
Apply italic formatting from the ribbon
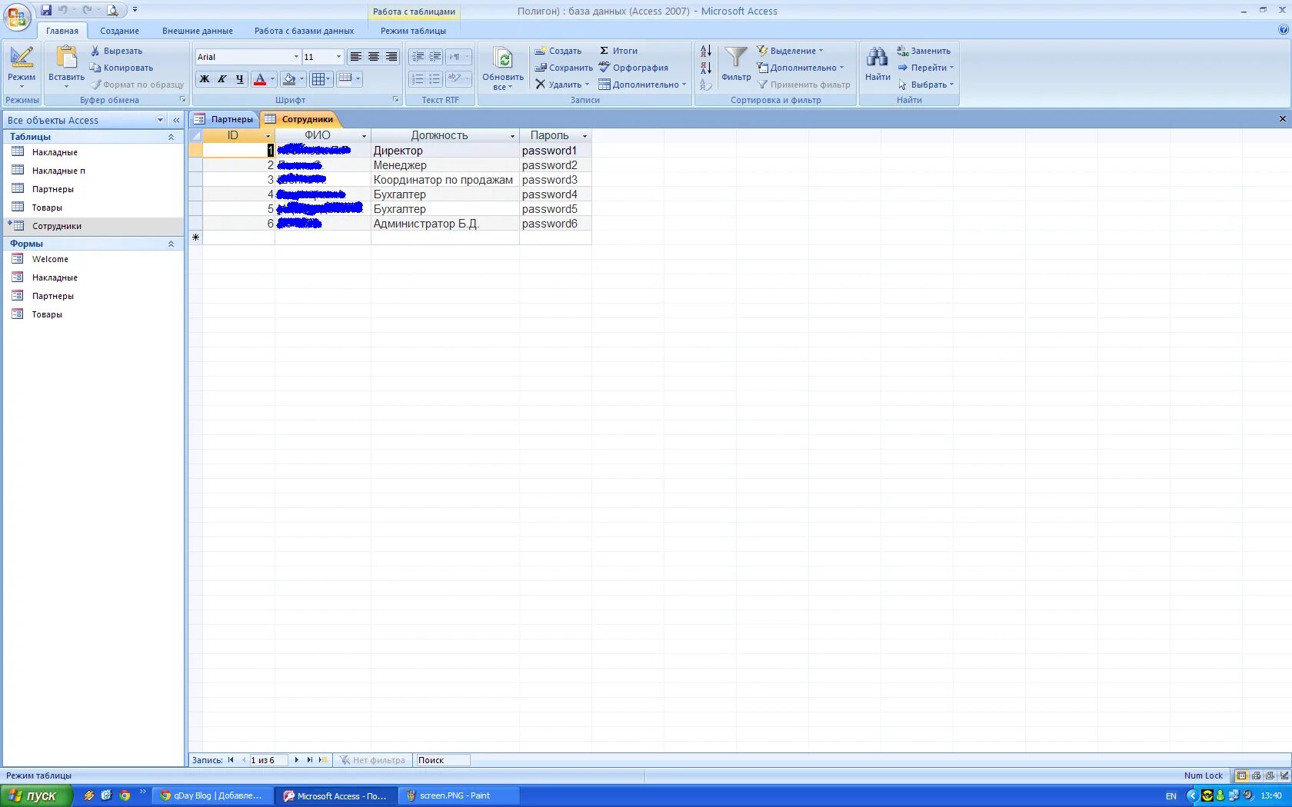coord(222,79)
